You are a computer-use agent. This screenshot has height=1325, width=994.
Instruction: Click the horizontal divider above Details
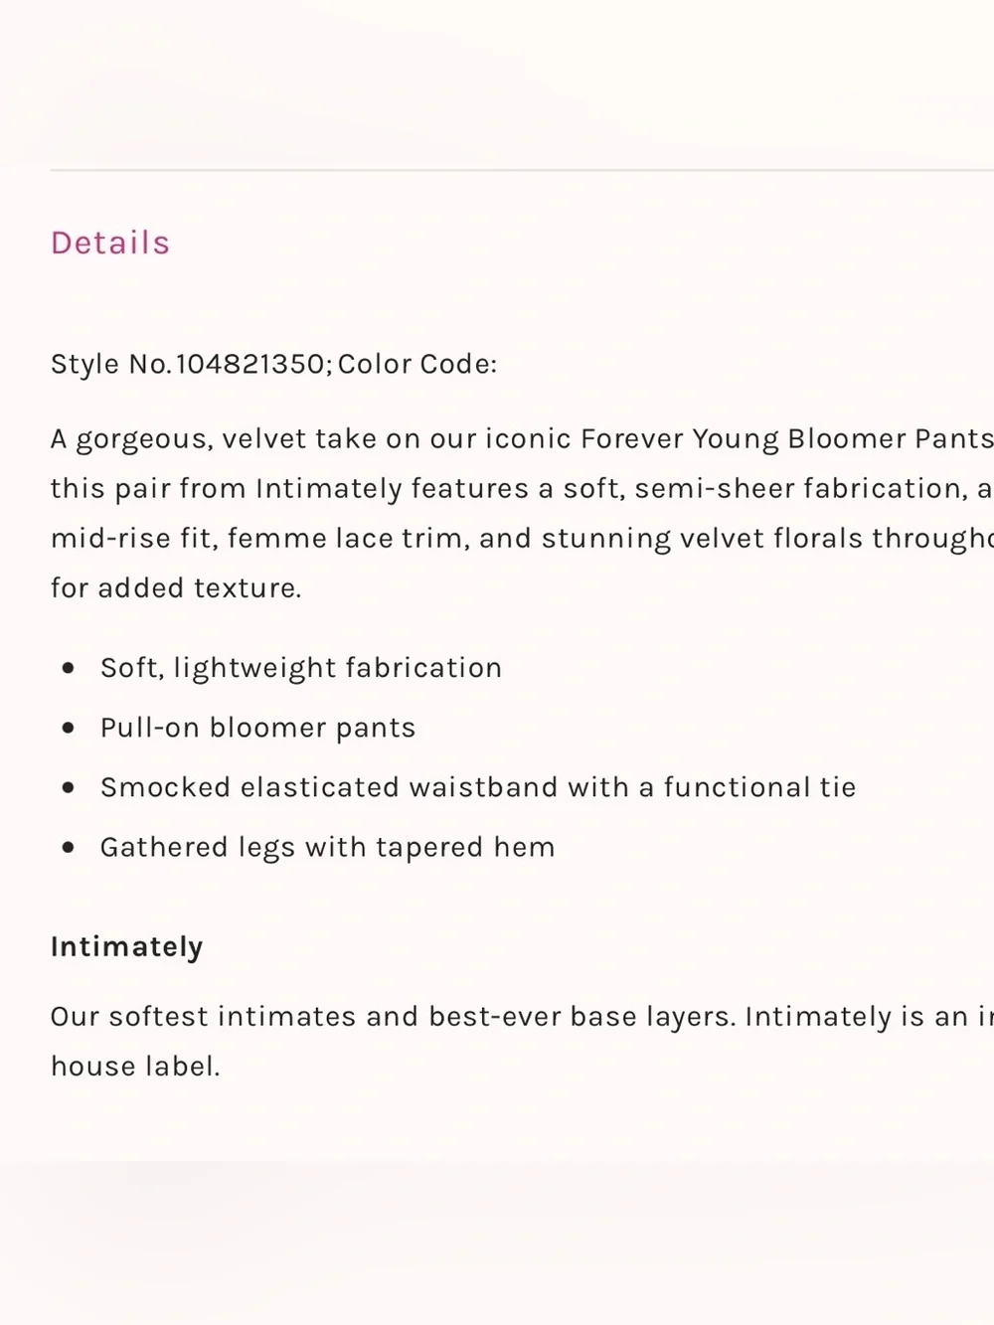[522, 170]
